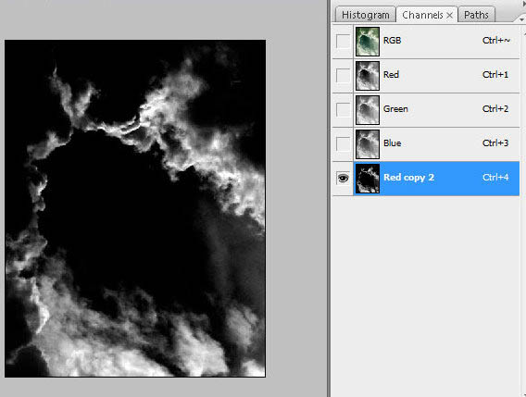526x397 pixels.
Task: Select the Red copy 2 channel name
Action: click(408, 178)
